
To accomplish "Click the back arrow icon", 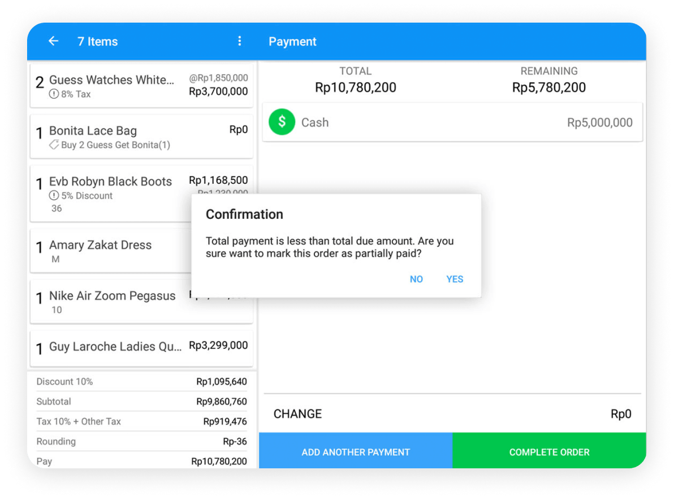I will pyautogui.click(x=53, y=41).
